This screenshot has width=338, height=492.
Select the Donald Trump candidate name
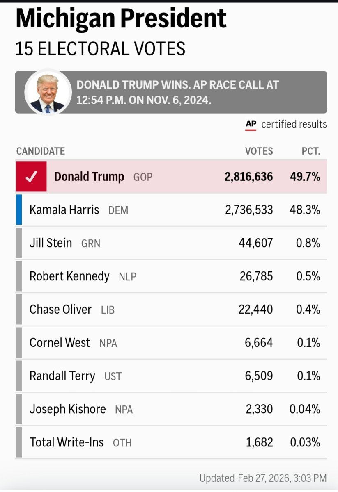89,177
